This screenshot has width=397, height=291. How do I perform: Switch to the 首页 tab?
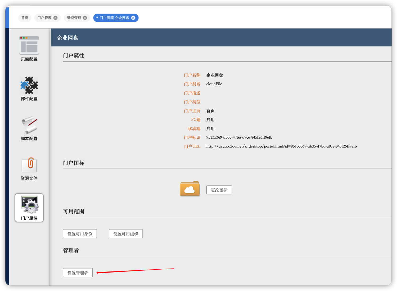[x=25, y=18]
